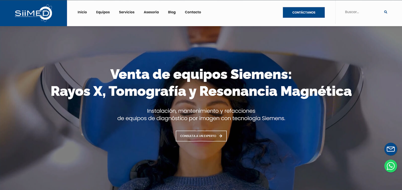Click the arrow inside Consulta a un experto
Image resolution: width=402 pixels, height=190 pixels.
pos(221,136)
